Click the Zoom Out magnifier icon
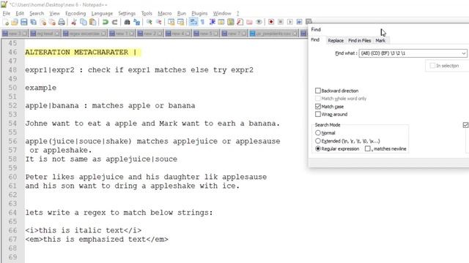This screenshot has width=469, height=263. 158,22
